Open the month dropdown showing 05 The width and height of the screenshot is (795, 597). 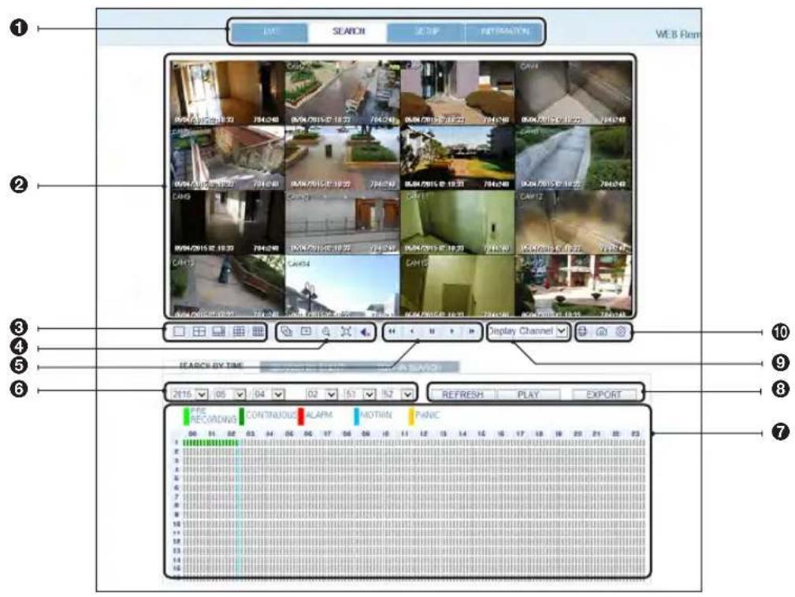230,394
